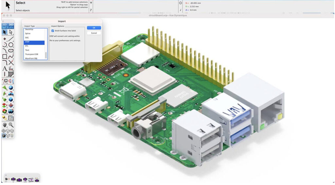Select the Rectangle tool
This screenshot has width=335, height=185.
[x=5, y=57]
